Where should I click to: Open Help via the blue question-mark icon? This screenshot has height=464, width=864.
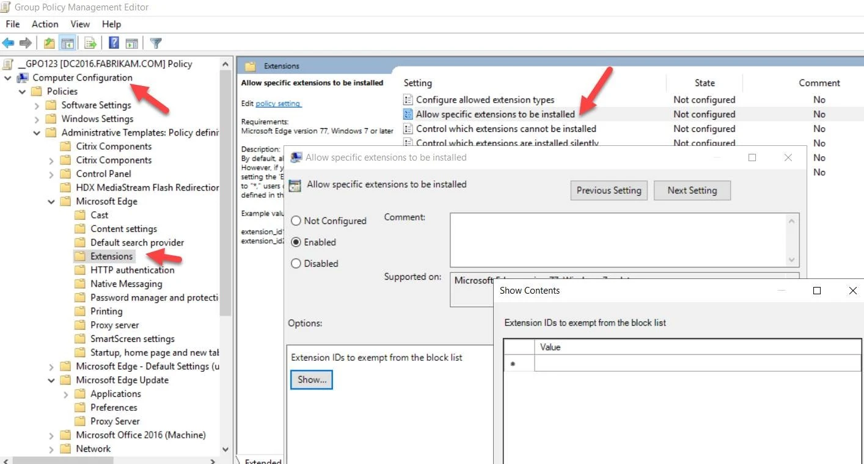click(x=114, y=43)
